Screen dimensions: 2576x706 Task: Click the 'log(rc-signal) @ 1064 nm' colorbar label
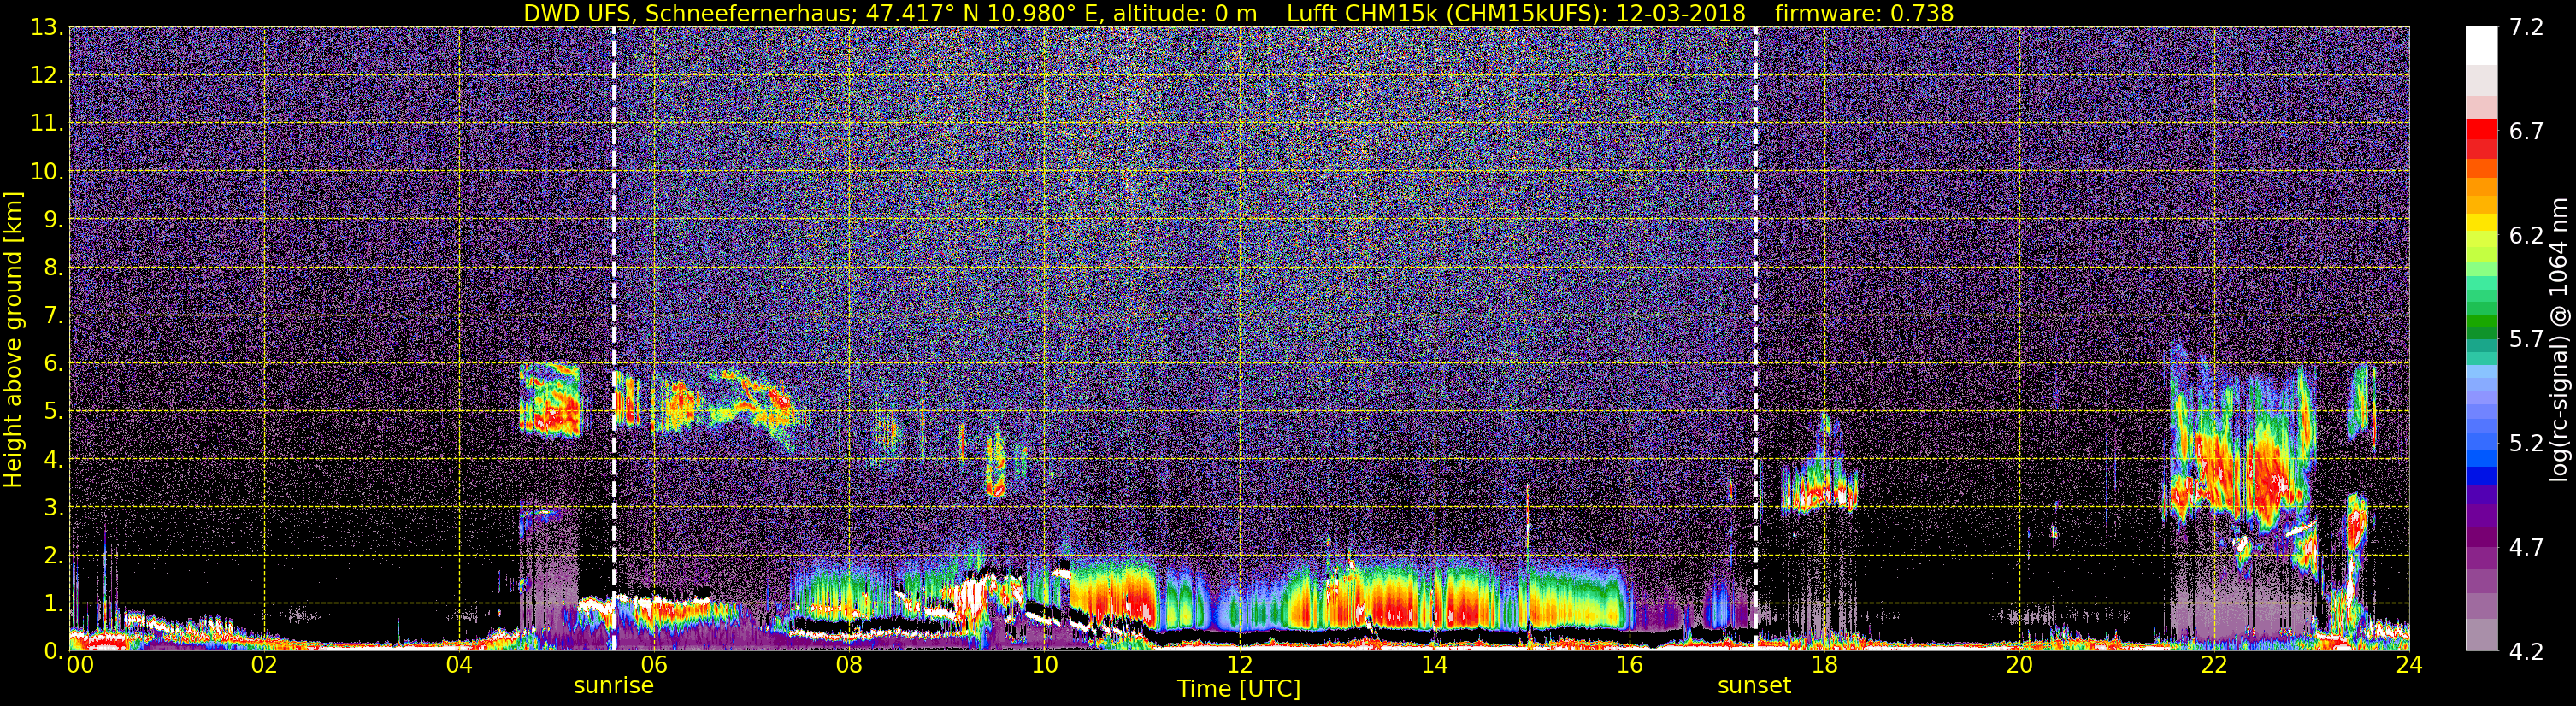click(2559, 339)
